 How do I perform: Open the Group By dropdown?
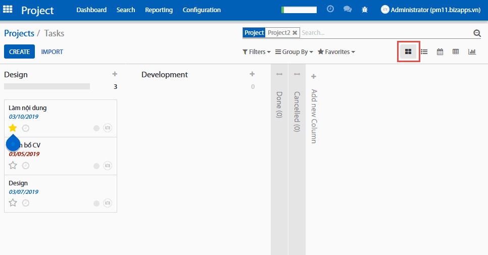click(x=294, y=52)
